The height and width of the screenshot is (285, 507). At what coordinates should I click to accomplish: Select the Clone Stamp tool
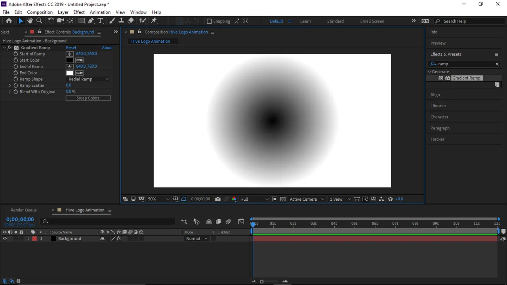(x=121, y=21)
